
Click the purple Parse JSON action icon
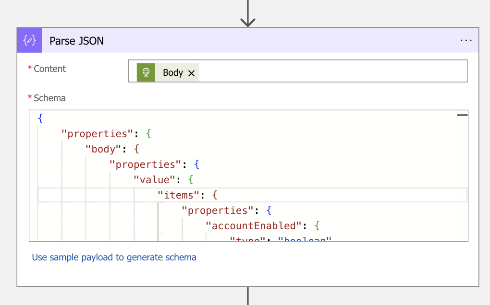coord(30,40)
